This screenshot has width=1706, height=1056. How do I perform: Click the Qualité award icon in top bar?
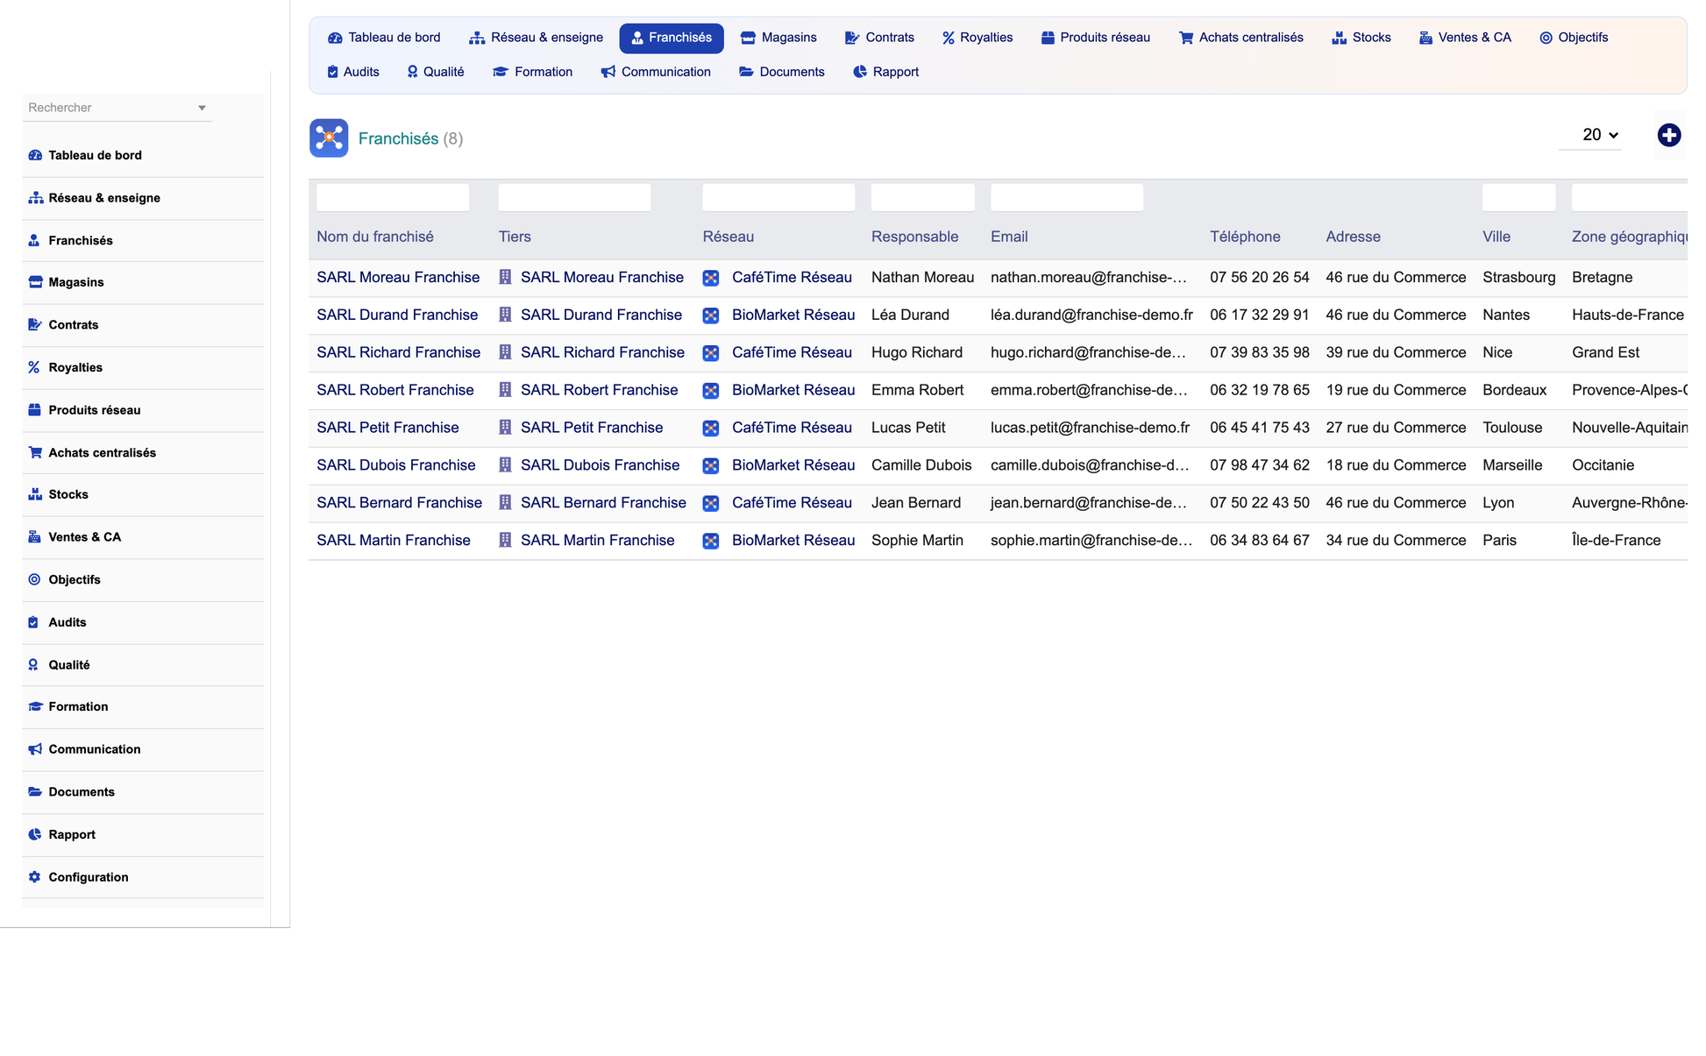coord(412,72)
